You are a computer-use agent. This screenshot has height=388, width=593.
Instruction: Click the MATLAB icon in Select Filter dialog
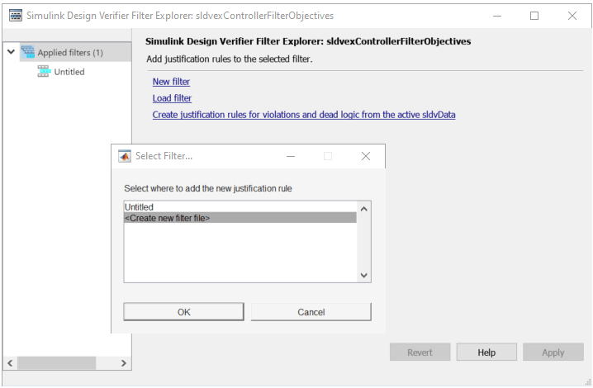tap(126, 156)
